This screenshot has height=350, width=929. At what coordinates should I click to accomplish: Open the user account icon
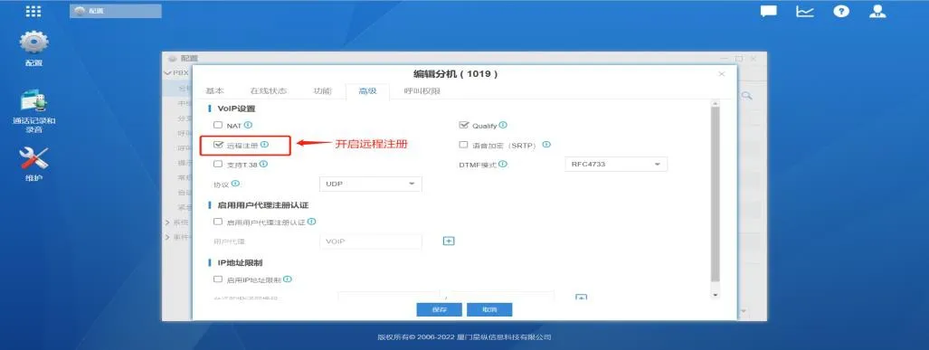click(x=877, y=11)
